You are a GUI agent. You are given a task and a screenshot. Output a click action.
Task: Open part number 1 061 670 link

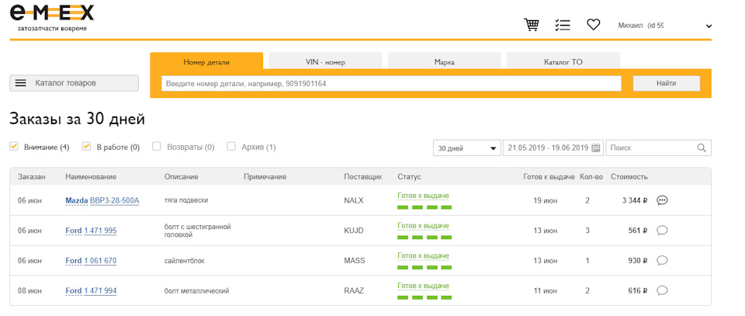click(100, 260)
